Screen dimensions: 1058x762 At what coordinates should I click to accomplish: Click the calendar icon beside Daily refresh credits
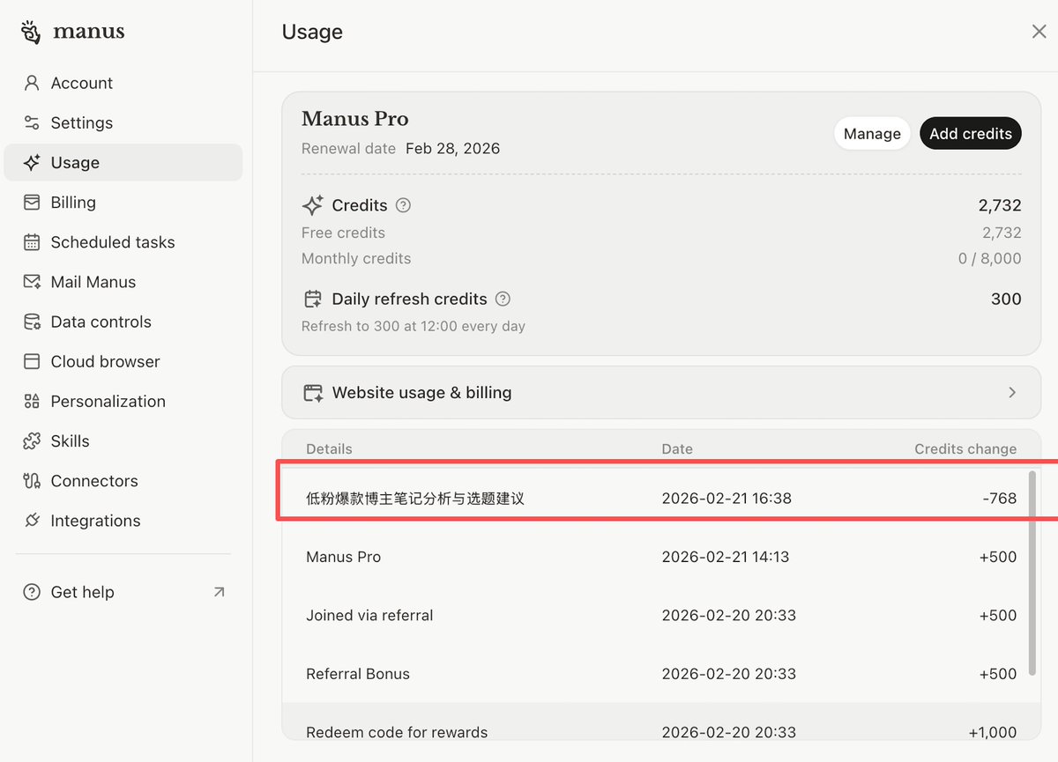tap(312, 299)
